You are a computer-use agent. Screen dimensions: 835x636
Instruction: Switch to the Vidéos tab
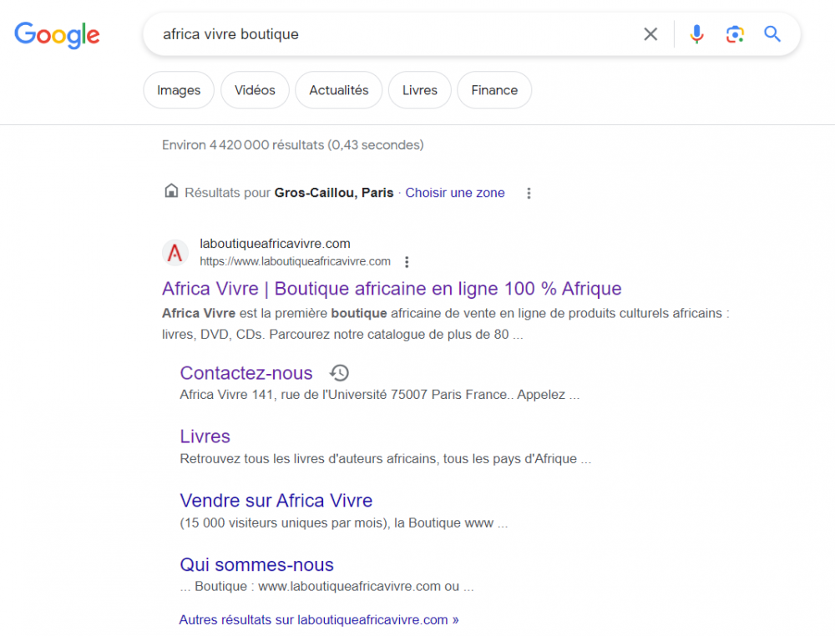tap(255, 89)
